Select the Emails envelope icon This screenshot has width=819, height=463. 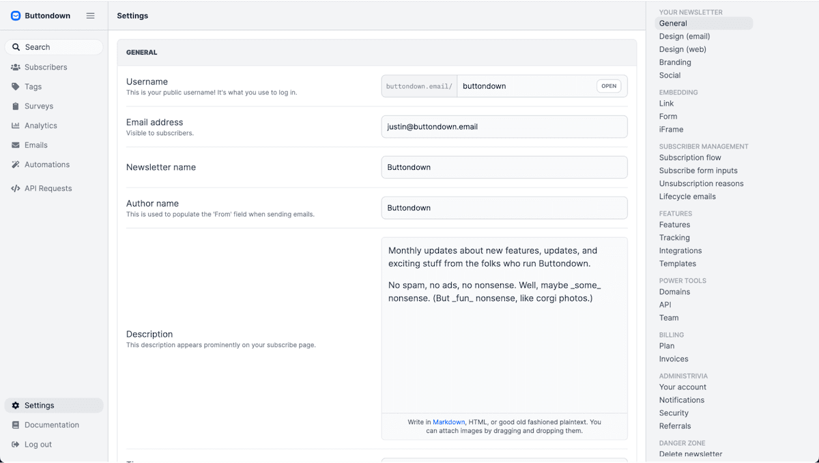(x=16, y=145)
